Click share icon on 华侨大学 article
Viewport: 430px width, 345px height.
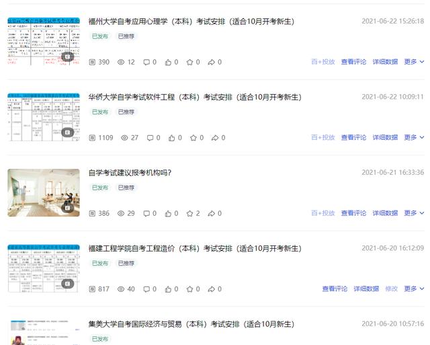tap(215, 138)
